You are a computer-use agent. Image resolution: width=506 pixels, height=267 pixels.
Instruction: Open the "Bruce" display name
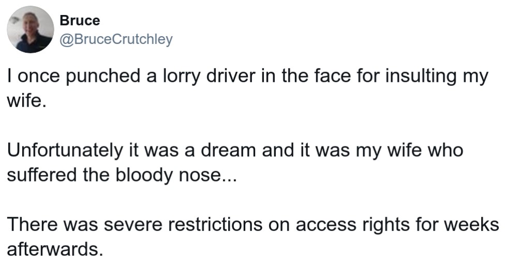pos(80,21)
